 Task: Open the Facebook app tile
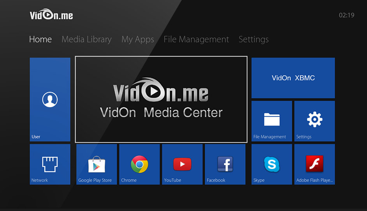click(225, 164)
